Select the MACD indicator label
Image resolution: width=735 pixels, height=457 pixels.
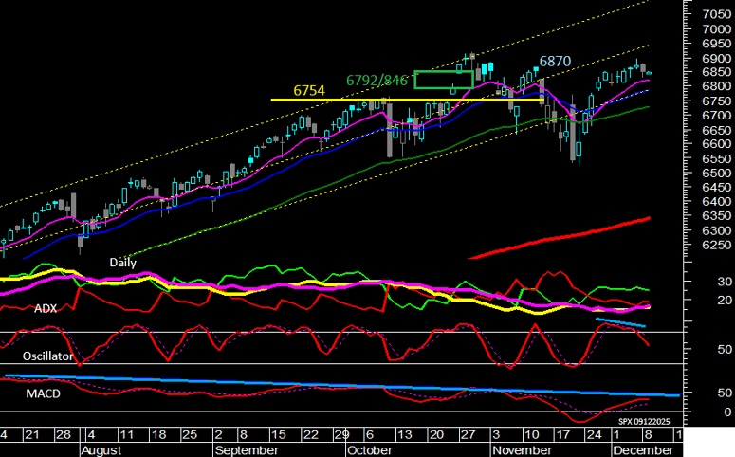point(43,393)
